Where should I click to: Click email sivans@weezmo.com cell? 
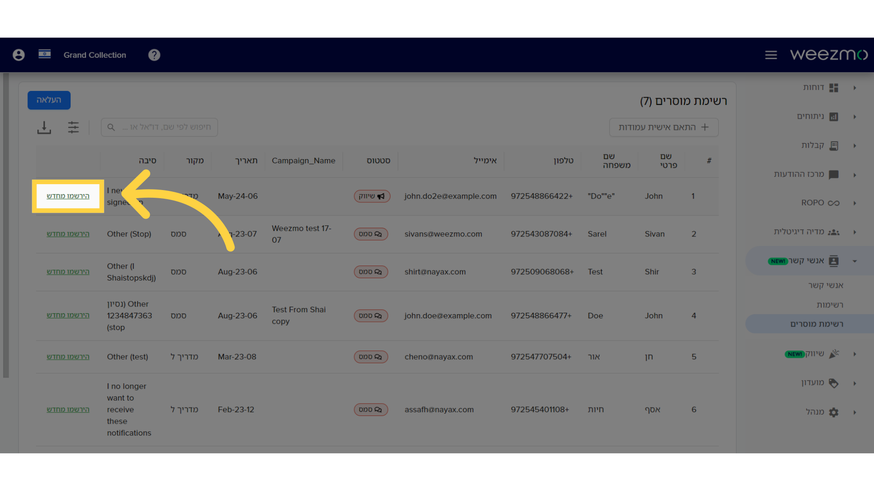click(443, 234)
